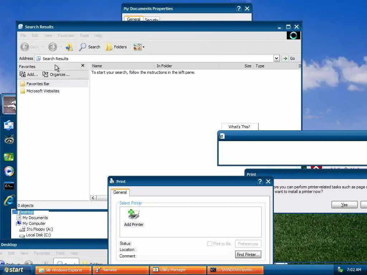The height and width of the screenshot is (275, 367).
Task: Toggle the Print to file checkbox
Action: (210, 243)
